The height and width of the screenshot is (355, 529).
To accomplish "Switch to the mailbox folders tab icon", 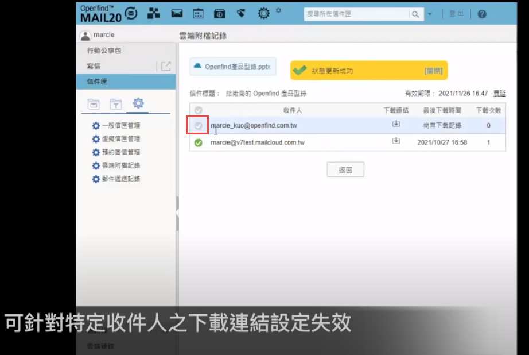I will [x=94, y=105].
